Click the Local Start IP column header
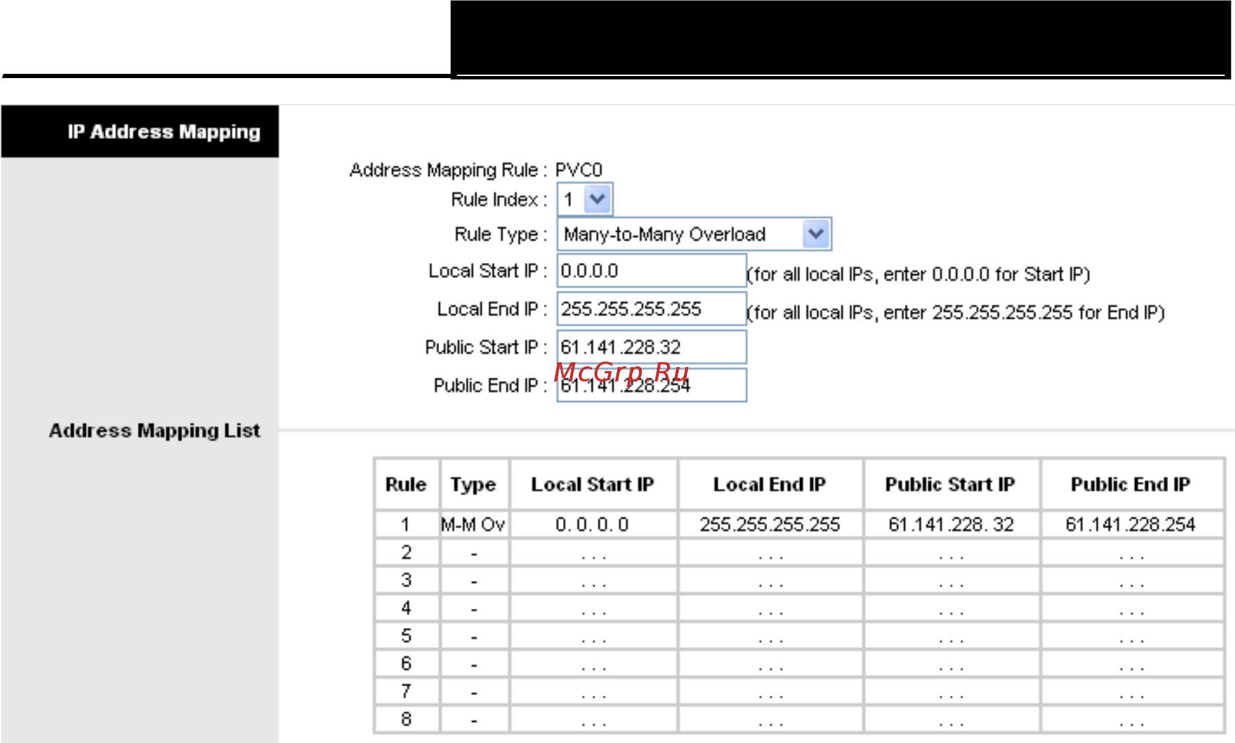The image size is (1235, 743). pos(593,484)
